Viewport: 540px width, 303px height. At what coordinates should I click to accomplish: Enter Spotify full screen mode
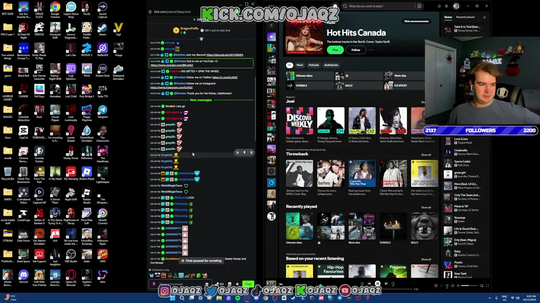487,286
